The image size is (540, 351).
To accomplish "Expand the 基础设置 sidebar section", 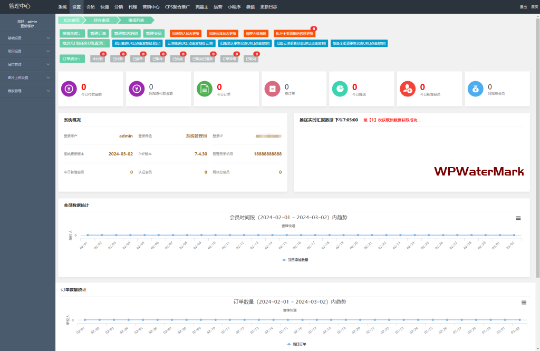I will (27, 38).
